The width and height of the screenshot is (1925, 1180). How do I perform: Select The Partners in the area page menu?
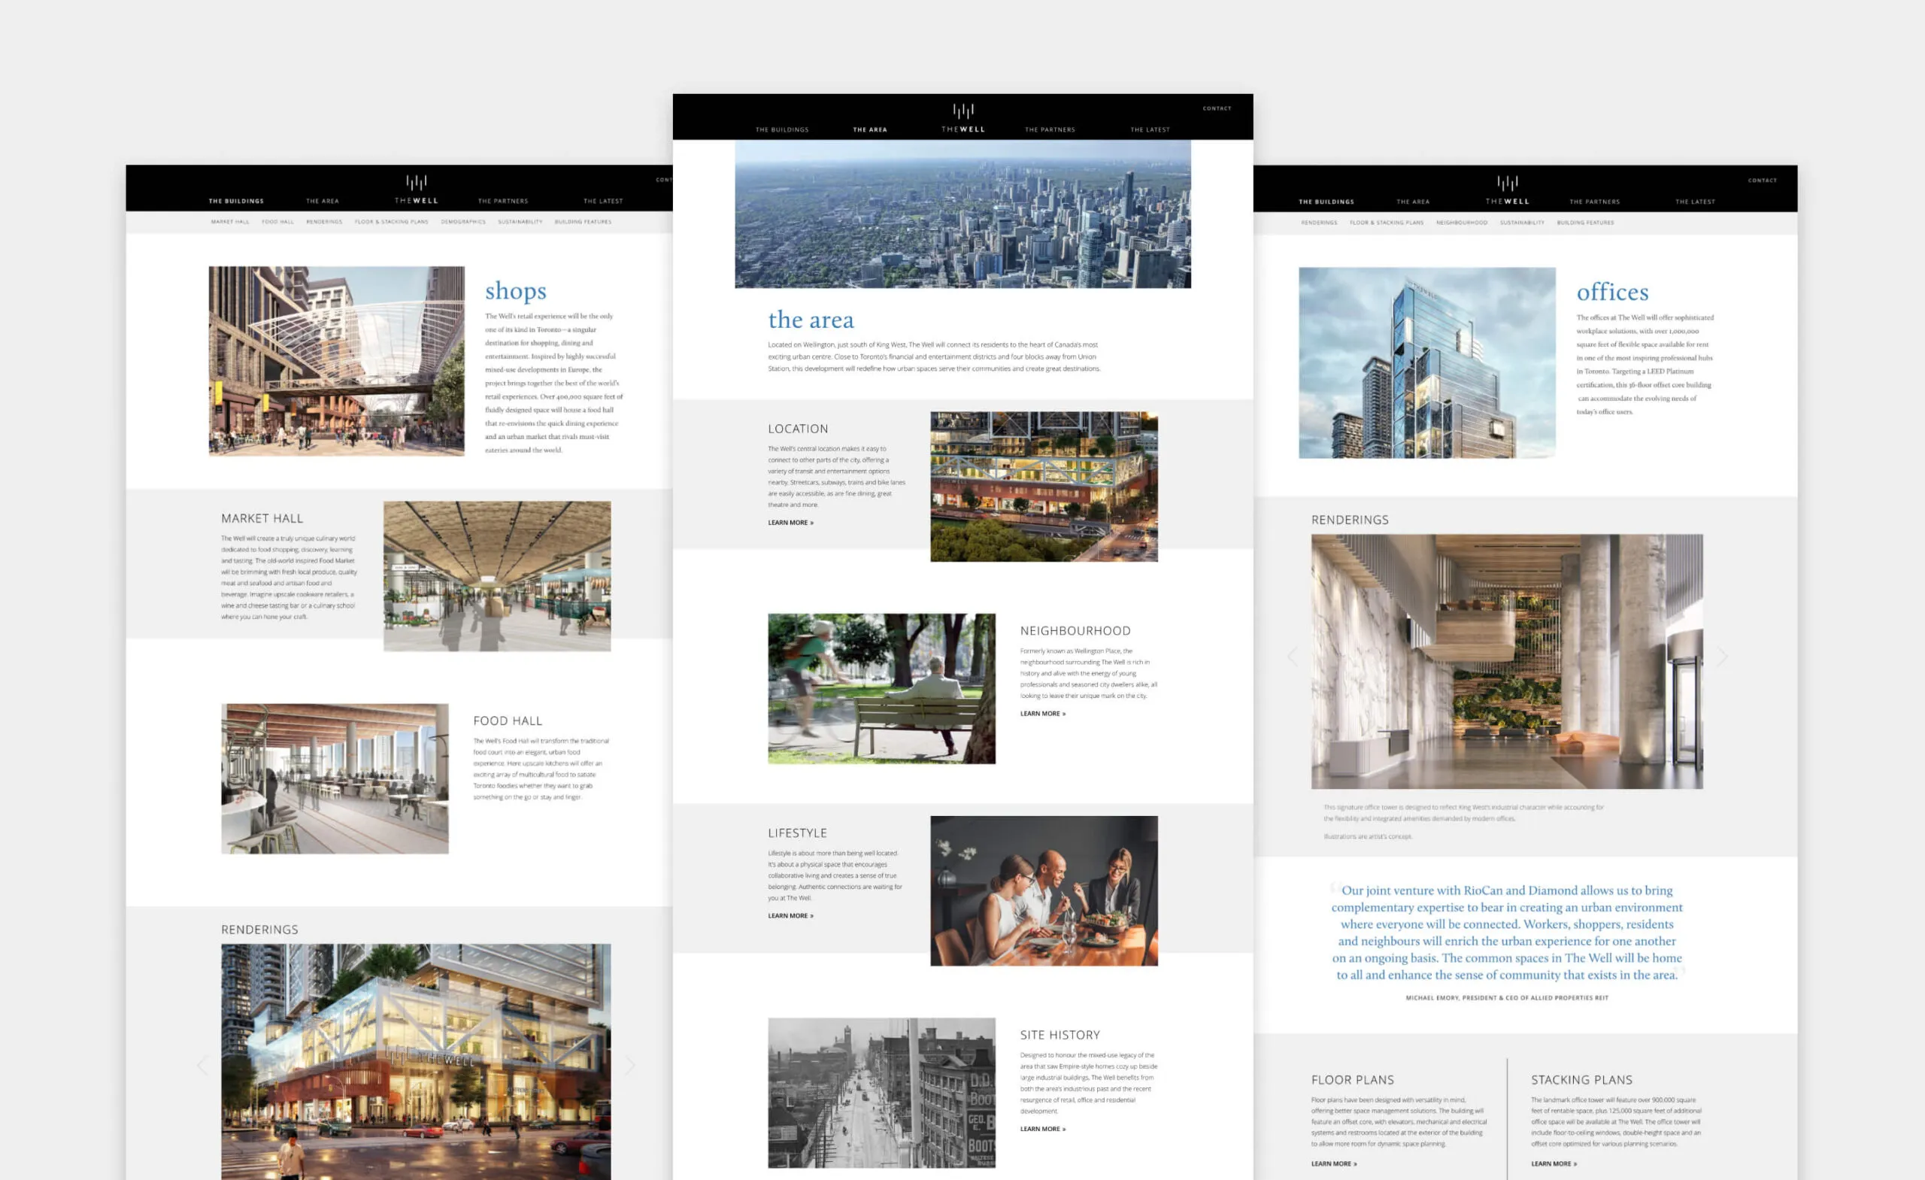(x=1049, y=129)
